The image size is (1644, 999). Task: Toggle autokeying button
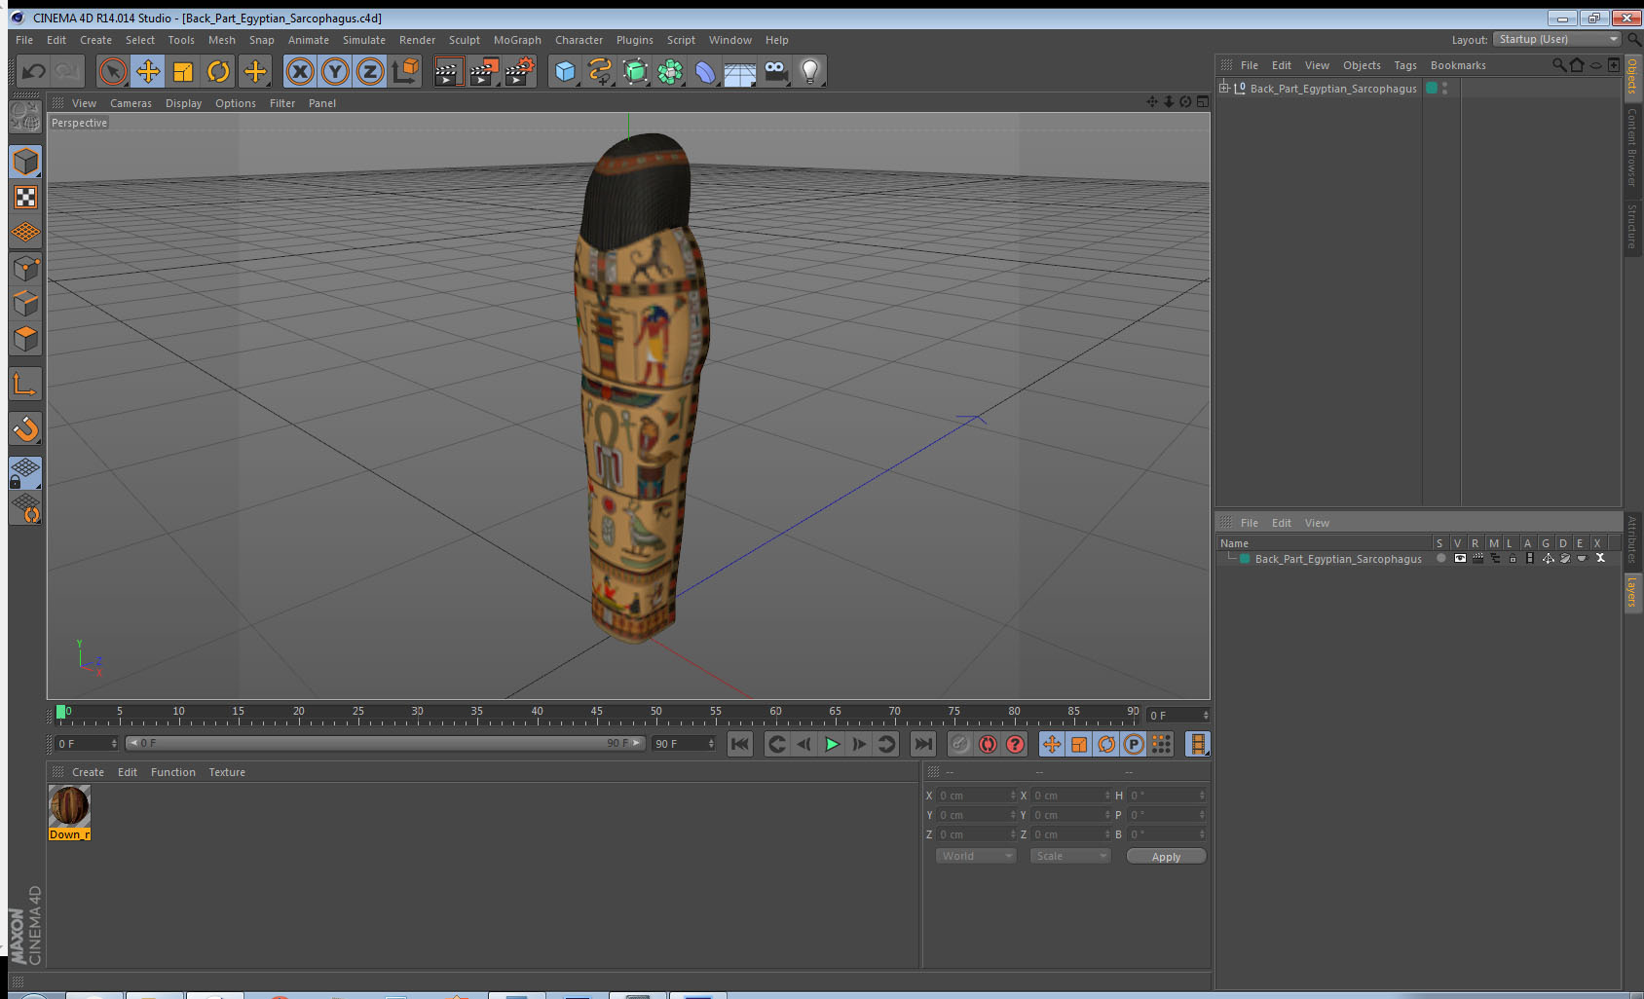(x=988, y=744)
